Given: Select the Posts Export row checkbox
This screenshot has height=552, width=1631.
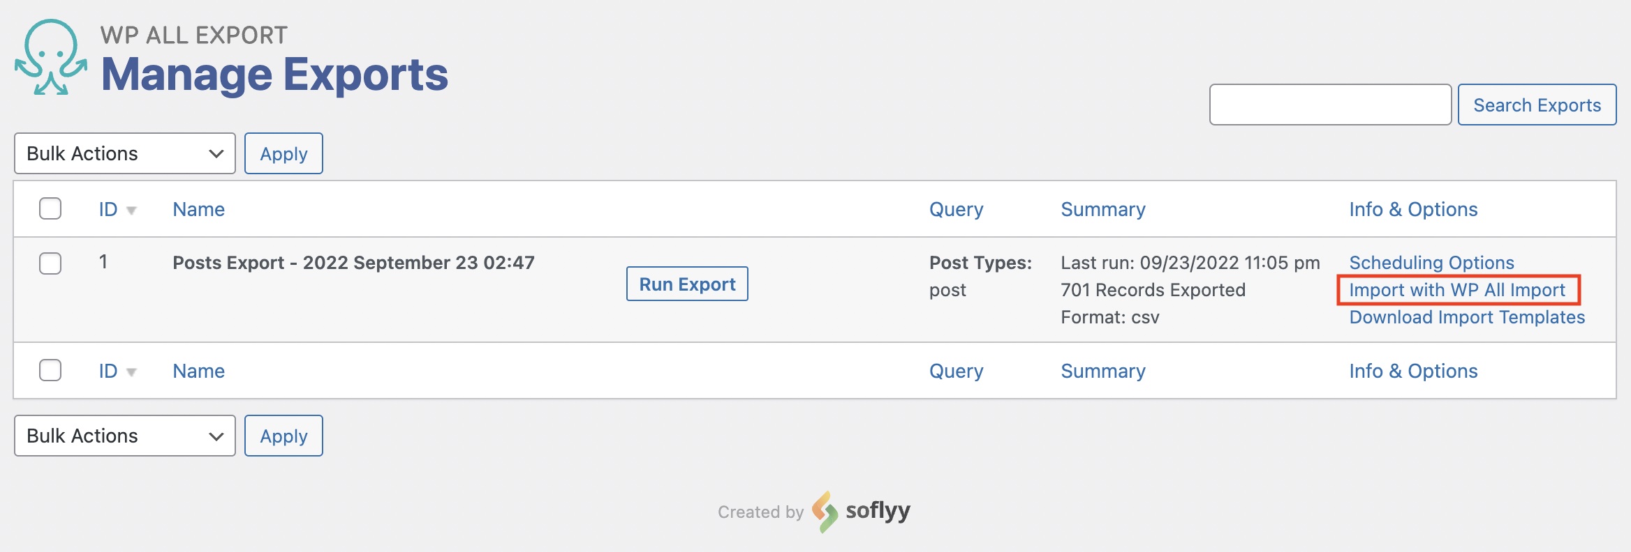Looking at the screenshot, I should pyautogui.click(x=50, y=263).
